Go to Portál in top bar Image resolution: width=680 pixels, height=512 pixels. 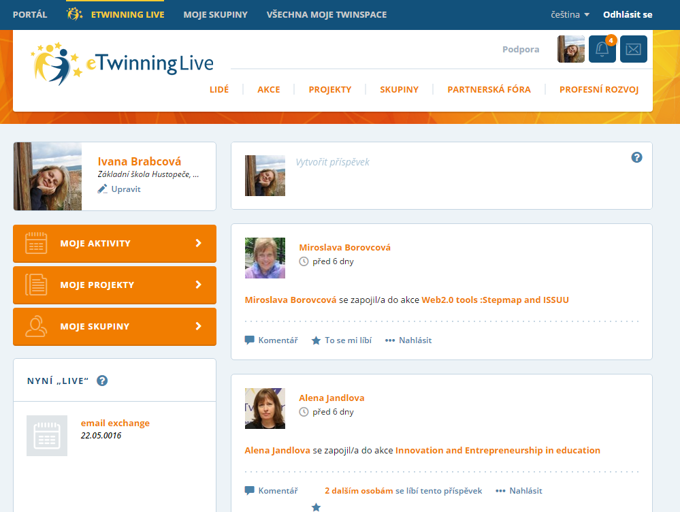(30, 14)
